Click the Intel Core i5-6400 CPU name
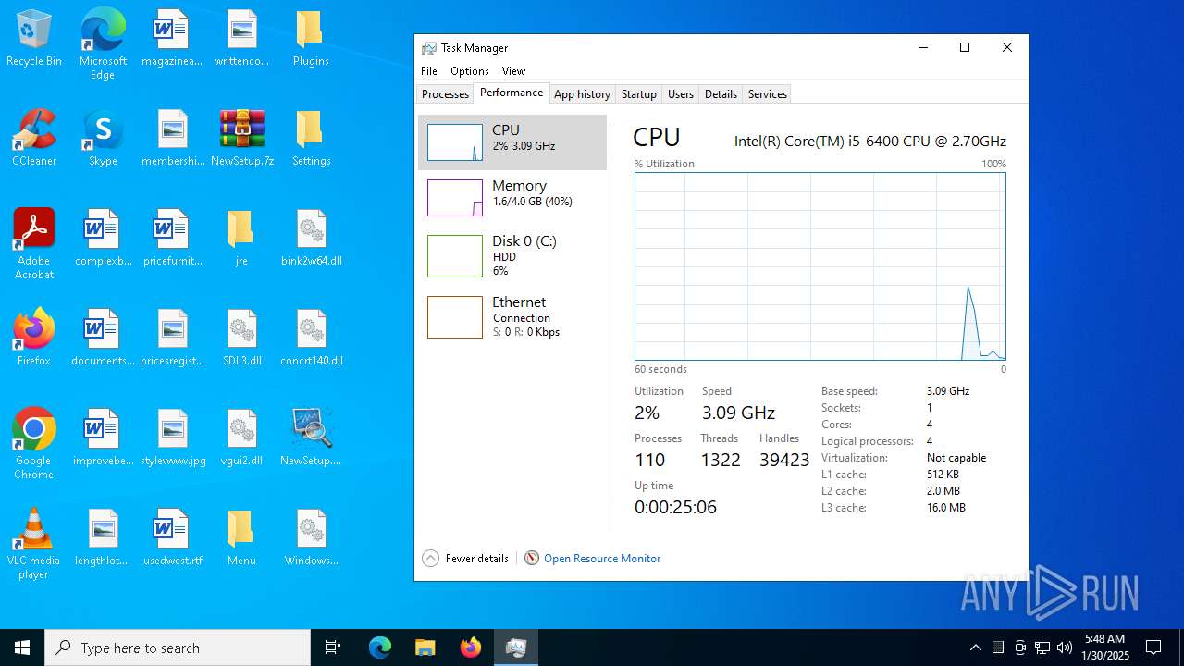 pyautogui.click(x=870, y=142)
